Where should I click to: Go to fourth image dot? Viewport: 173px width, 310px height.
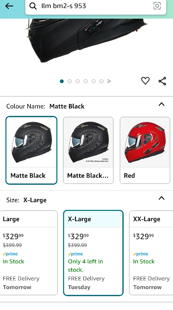86,81
